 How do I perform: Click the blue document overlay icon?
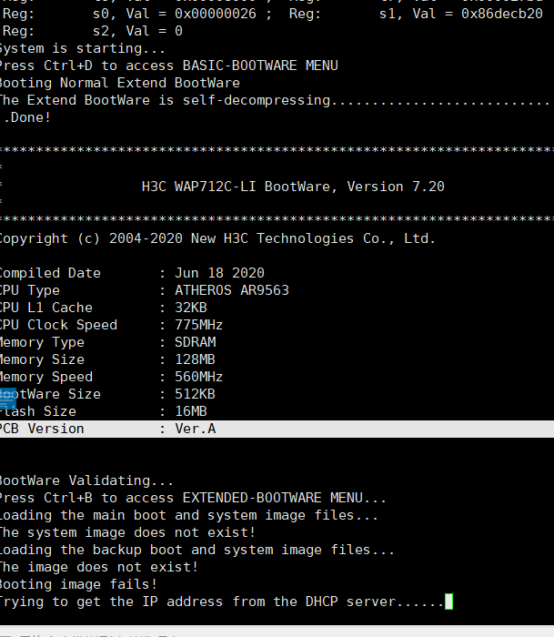pos(7,399)
